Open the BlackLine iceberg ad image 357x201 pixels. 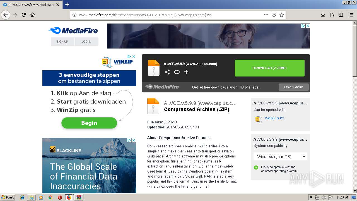[89, 166]
